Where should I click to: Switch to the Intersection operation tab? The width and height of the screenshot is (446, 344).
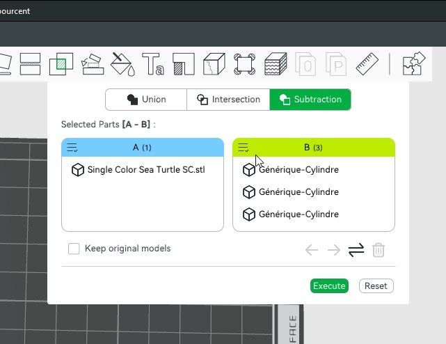tap(228, 100)
